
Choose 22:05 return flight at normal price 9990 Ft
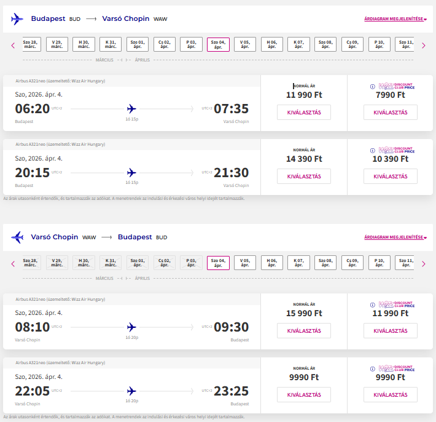click(304, 394)
